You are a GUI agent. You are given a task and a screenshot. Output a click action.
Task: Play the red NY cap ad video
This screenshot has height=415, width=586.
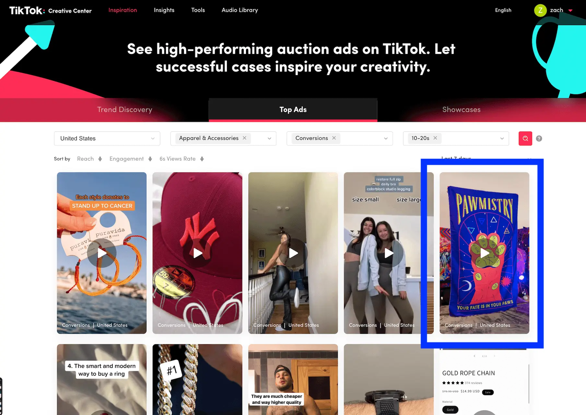pyautogui.click(x=197, y=253)
